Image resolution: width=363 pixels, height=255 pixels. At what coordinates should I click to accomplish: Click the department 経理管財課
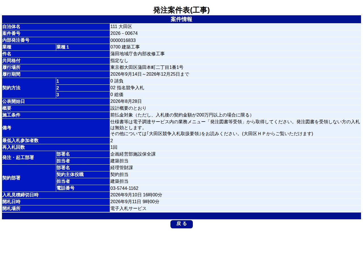tap(122, 168)
